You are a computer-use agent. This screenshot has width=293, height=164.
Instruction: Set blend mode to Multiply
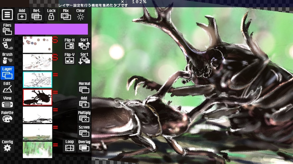click(84, 116)
